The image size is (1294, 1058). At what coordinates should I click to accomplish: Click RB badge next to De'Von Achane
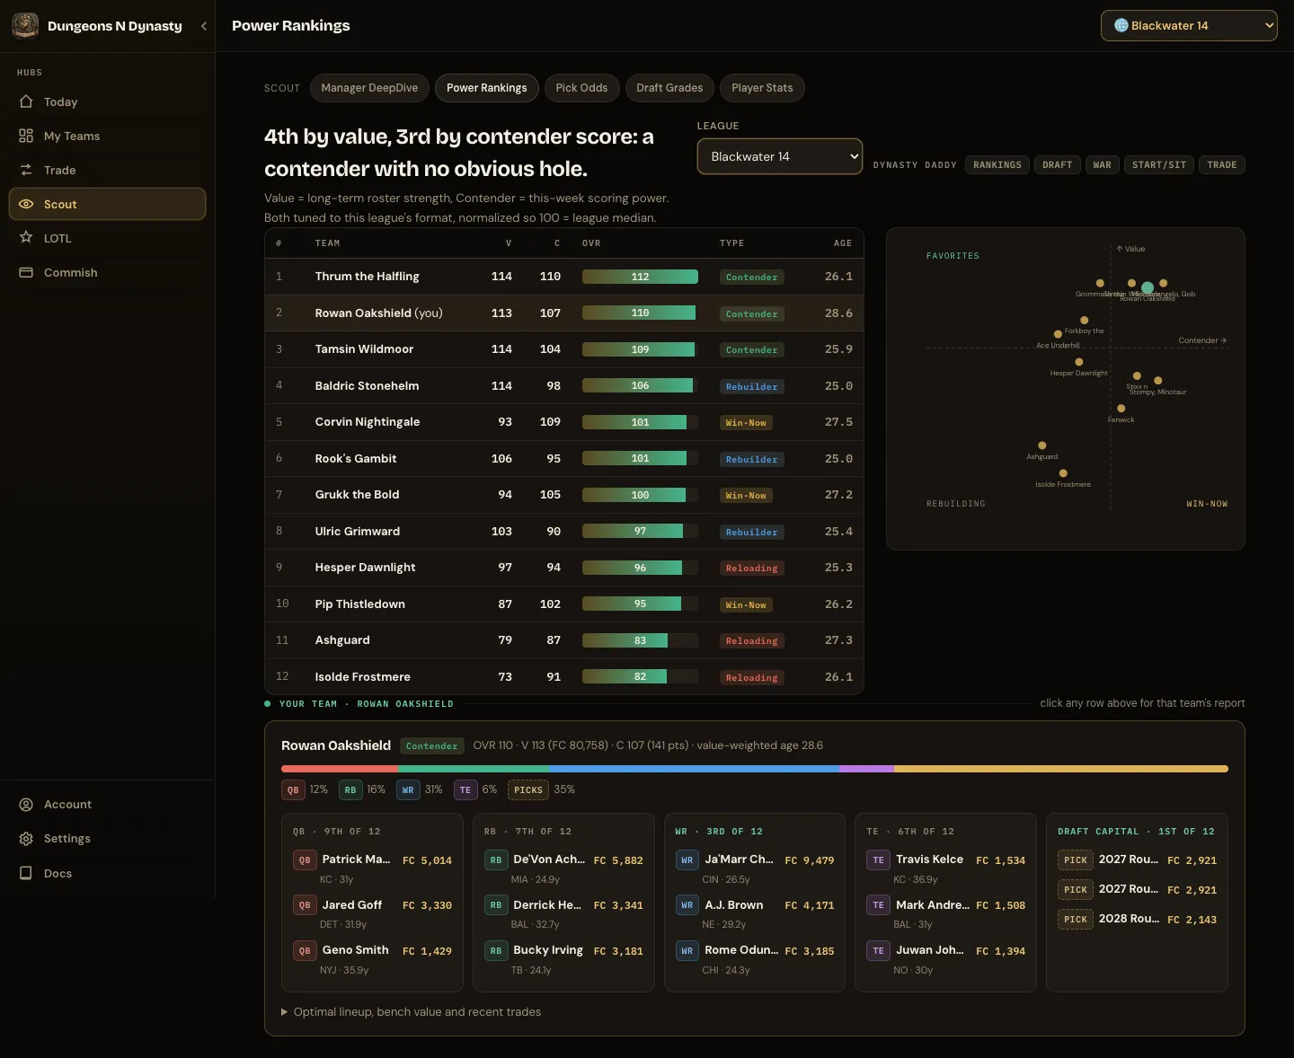pyautogui.click(x=496, y=860)
